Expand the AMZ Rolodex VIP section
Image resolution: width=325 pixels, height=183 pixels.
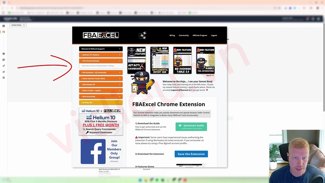[x=101, y=84]
